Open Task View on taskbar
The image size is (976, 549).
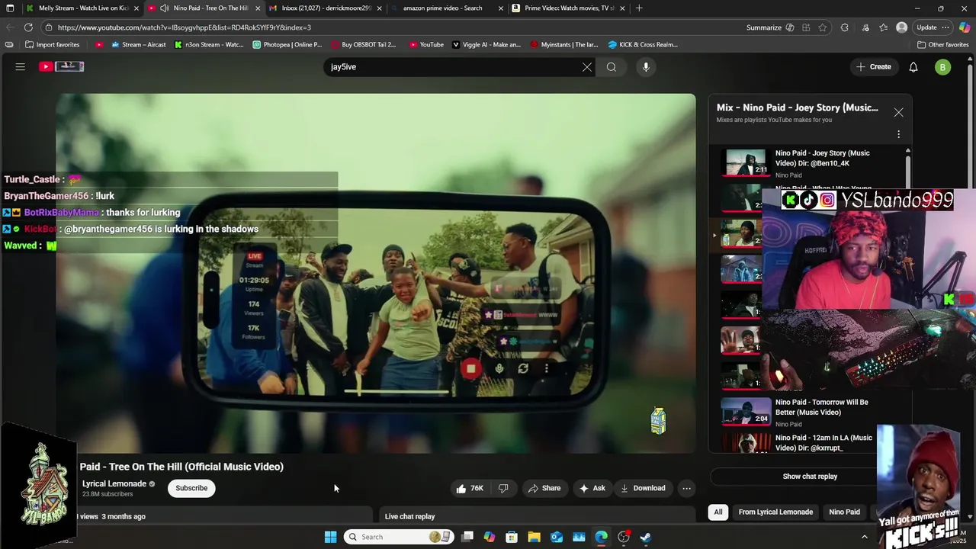pyautogui.click(x=467, y=537)
